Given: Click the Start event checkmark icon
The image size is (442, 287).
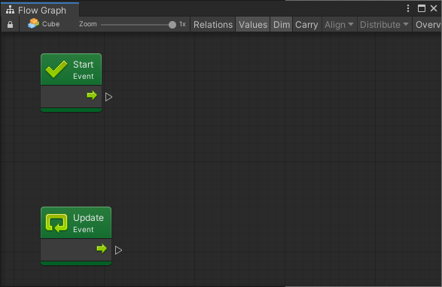Looking at the screenshot, I should pyautogui.click(x=56, y=70).
